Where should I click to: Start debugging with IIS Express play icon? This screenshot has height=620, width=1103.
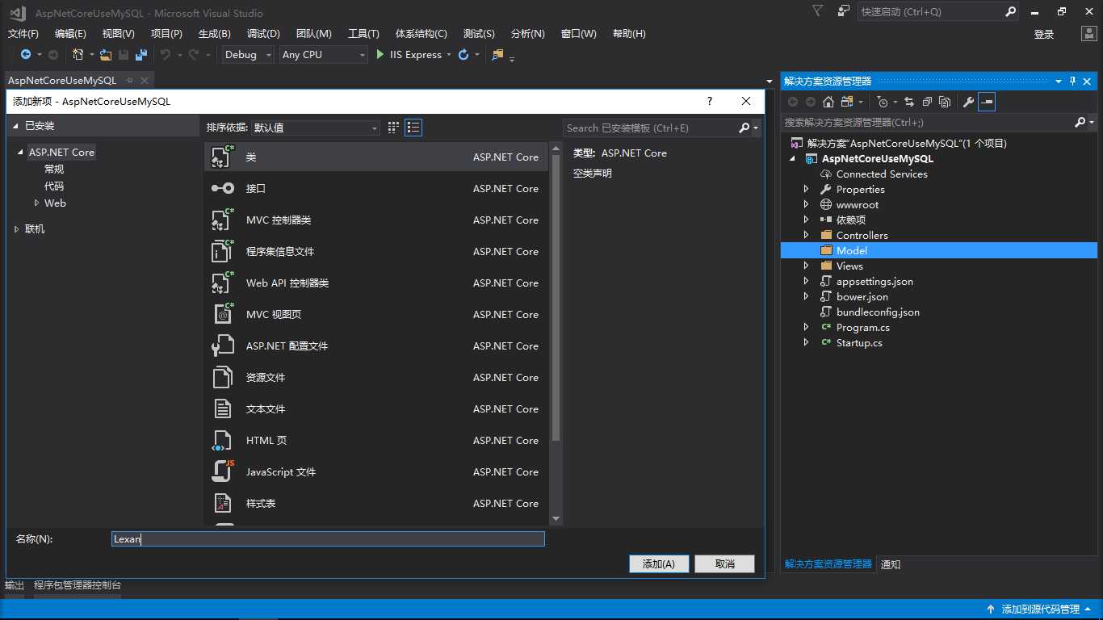(380, 54)
